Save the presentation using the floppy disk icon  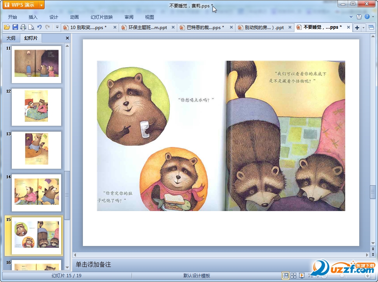tap(15, 27)
